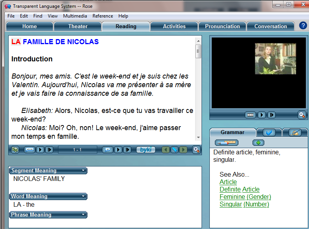Click the blue help question mark icon

(x=303, y=26)
